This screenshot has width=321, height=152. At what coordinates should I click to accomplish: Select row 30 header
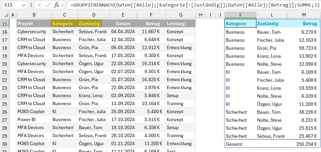click(x=5, y=144)
